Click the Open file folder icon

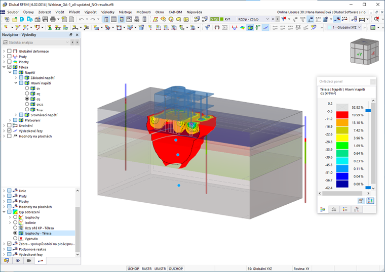(x=15, y=19)
